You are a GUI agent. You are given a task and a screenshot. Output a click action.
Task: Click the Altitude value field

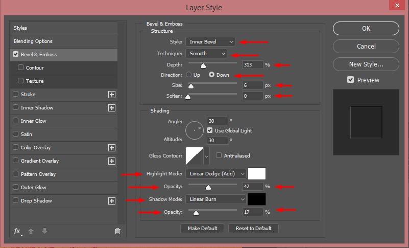point(218,140)
